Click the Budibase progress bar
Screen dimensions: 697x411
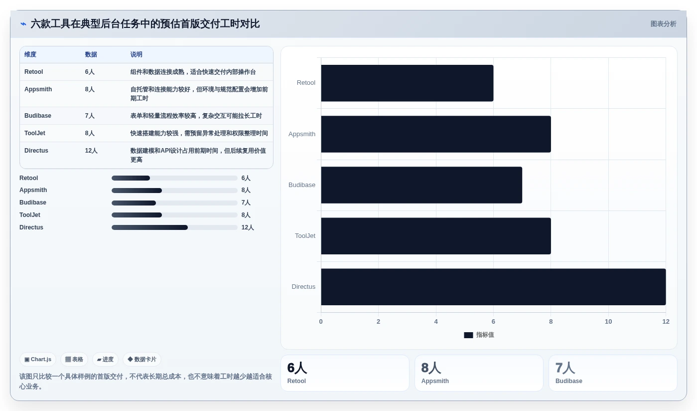coord(174,203)
